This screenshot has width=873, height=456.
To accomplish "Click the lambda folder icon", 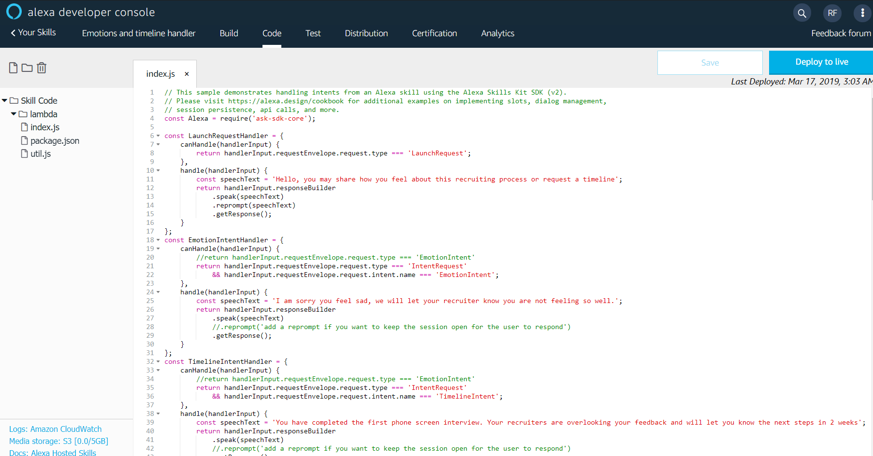I will pos(23,114).
